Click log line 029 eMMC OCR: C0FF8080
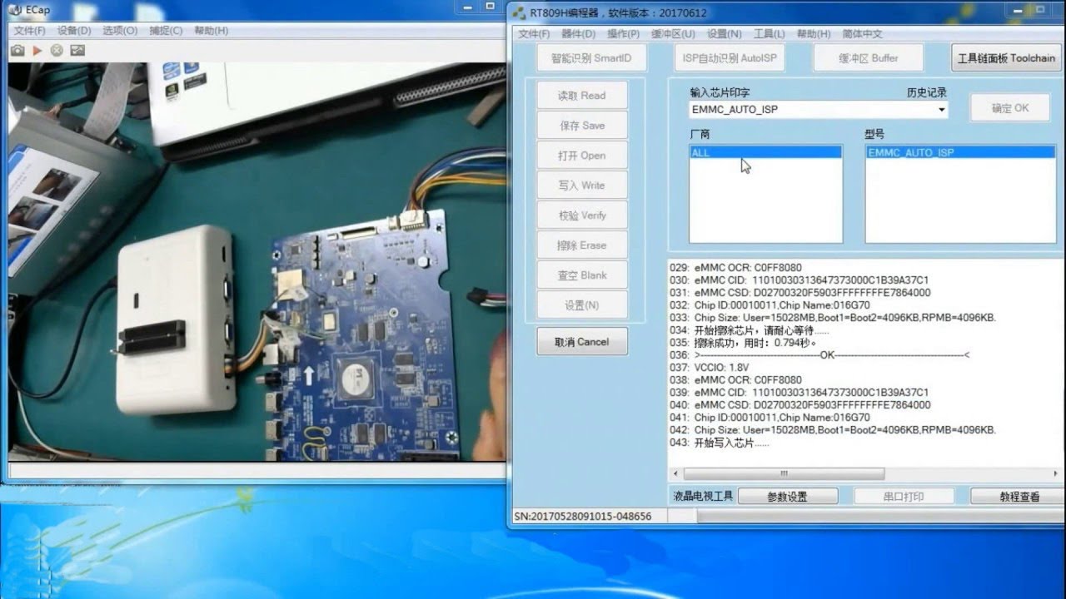Screen dimensions: 1066x599 736,268
